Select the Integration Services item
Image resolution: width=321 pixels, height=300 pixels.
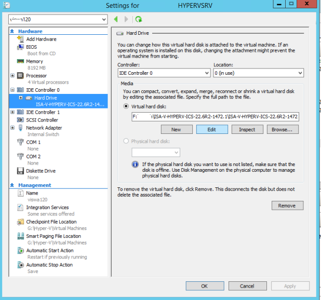tap(47, 208)
